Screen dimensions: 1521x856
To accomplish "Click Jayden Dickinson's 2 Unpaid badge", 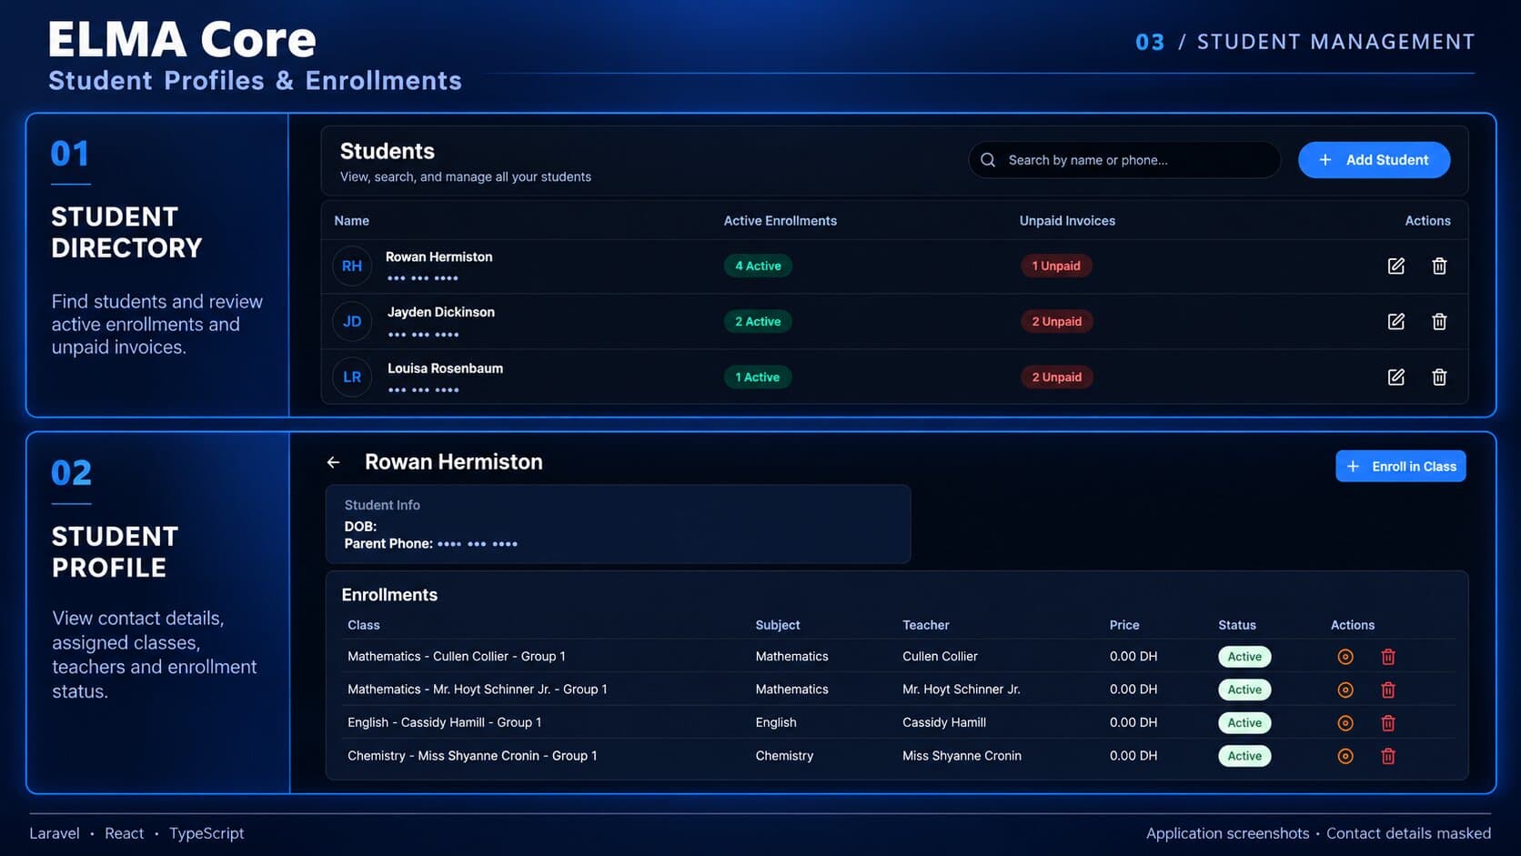I will pos(1056,321).
